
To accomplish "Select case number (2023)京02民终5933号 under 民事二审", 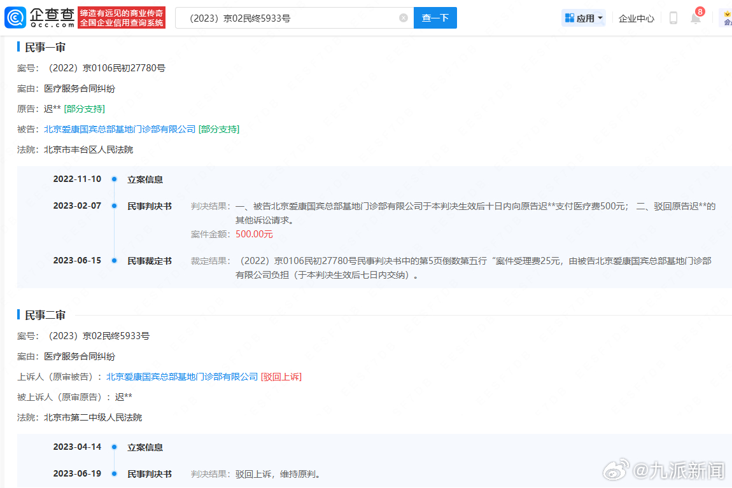I will pos(99,336).
